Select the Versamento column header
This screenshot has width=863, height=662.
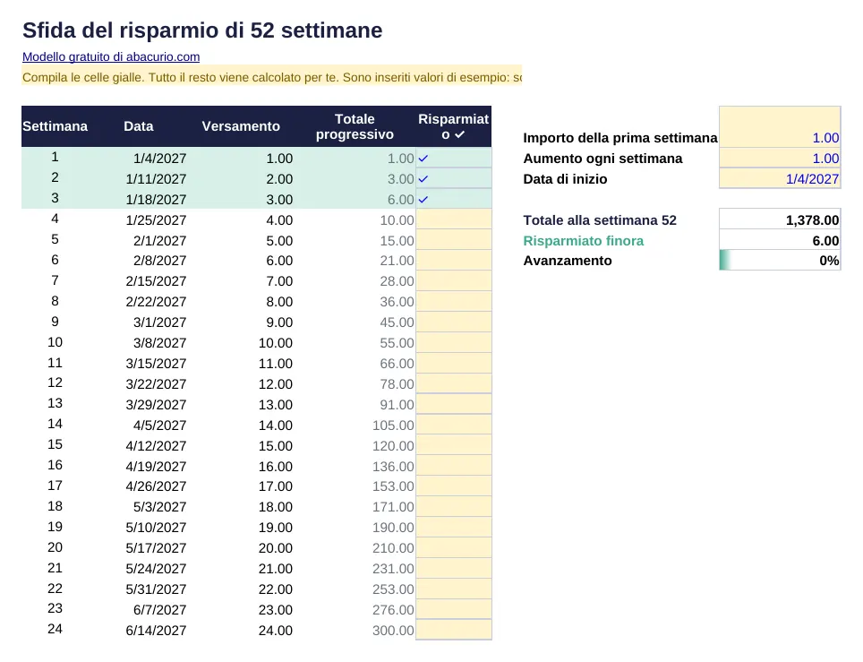[x=241, y=126]
